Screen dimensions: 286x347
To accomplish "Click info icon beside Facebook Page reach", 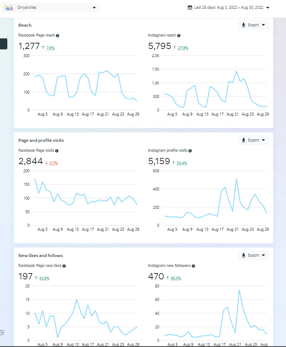I will [x=58, y=35].
